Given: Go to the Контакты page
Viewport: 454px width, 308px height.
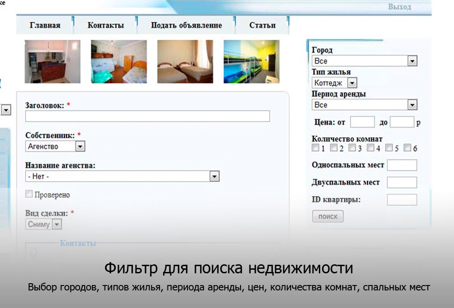Looking at the screenshot, I should 105,25.
